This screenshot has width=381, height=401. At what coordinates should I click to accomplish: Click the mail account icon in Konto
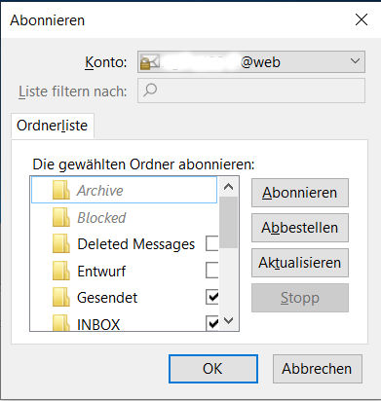[150, 62]
